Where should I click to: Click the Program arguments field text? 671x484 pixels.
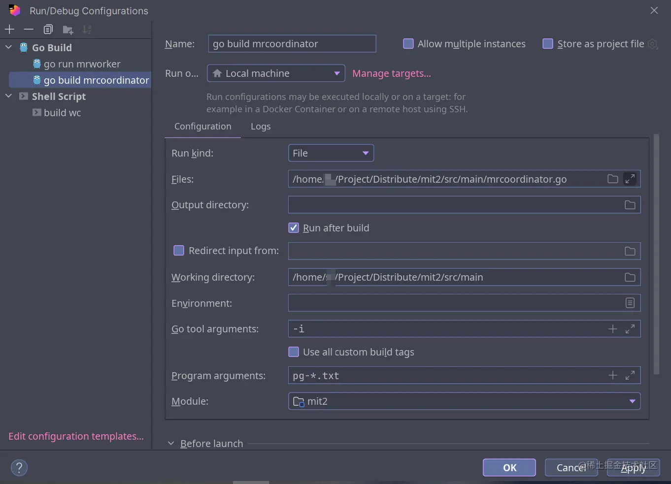click(x=316, y=376)
